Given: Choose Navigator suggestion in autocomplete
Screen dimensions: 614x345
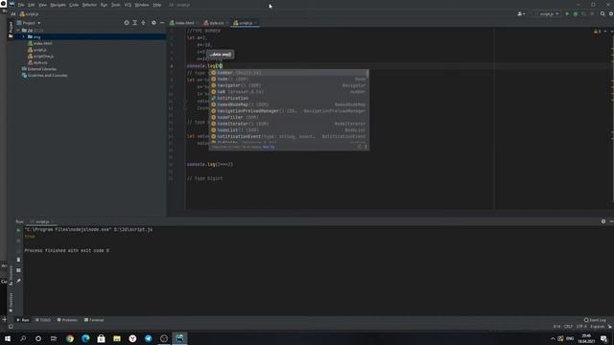Looking at the screenshot, I should click(289, 85).
